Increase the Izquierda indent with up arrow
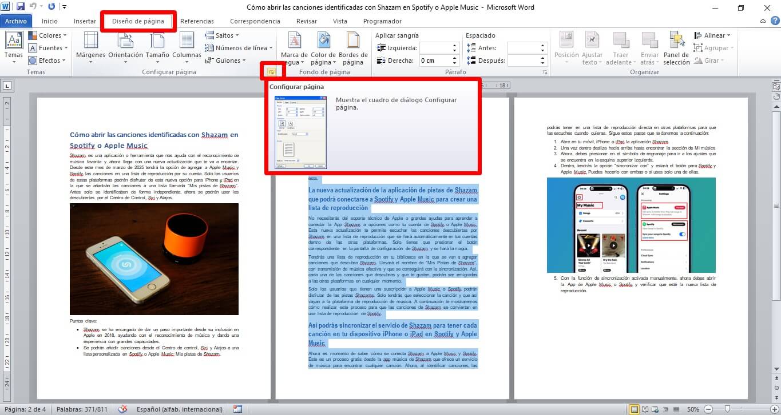781x415 pixels. (x=455, y=46)
